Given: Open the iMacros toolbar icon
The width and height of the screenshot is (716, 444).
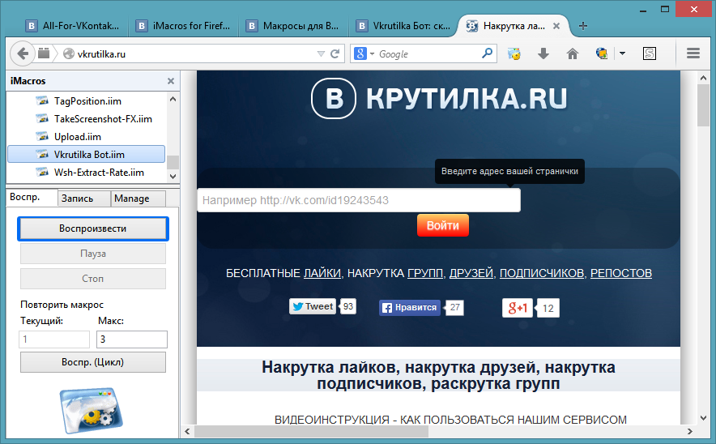Looking at the screenshot, I should [x=514, y=54].
